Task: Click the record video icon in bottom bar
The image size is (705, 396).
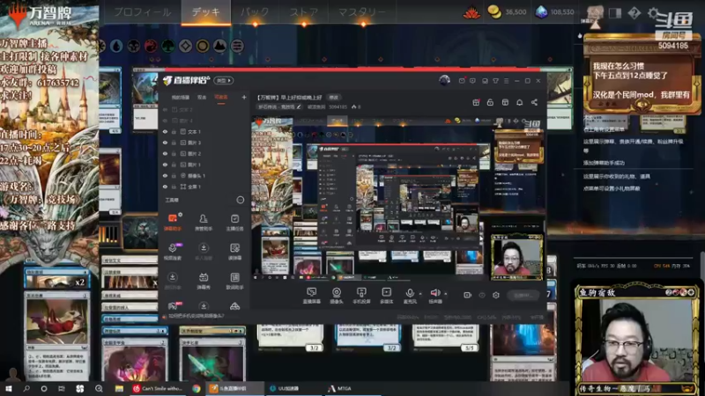Action: [x=468, y=295]
